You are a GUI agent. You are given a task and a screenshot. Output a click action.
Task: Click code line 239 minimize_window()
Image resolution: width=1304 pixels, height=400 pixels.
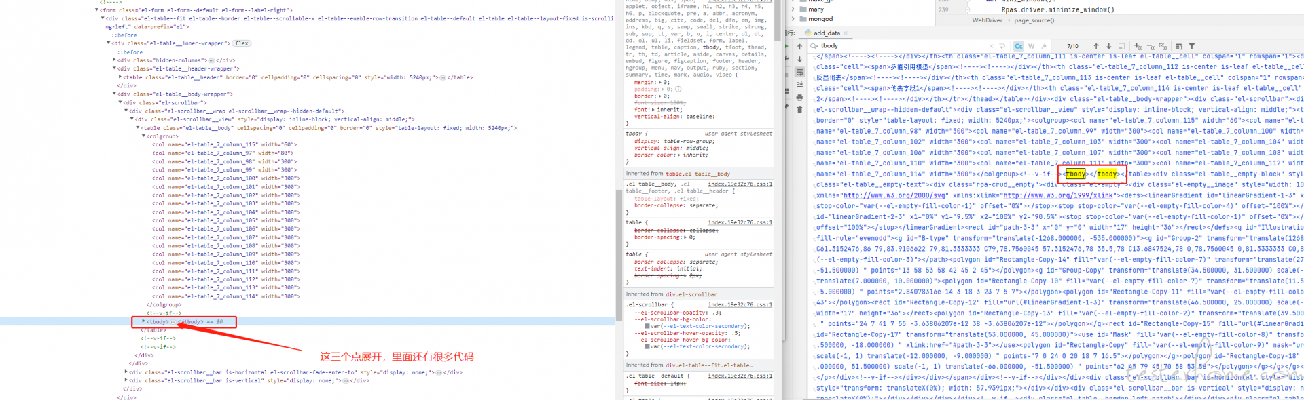tap(1057, 9)
